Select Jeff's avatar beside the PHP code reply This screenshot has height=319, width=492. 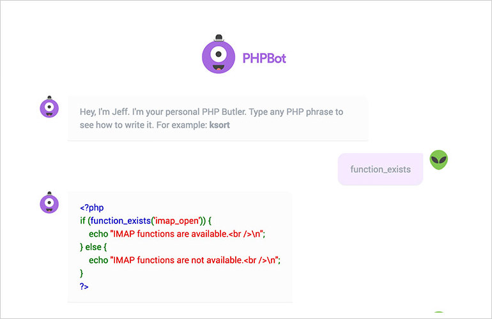(49, 202)
